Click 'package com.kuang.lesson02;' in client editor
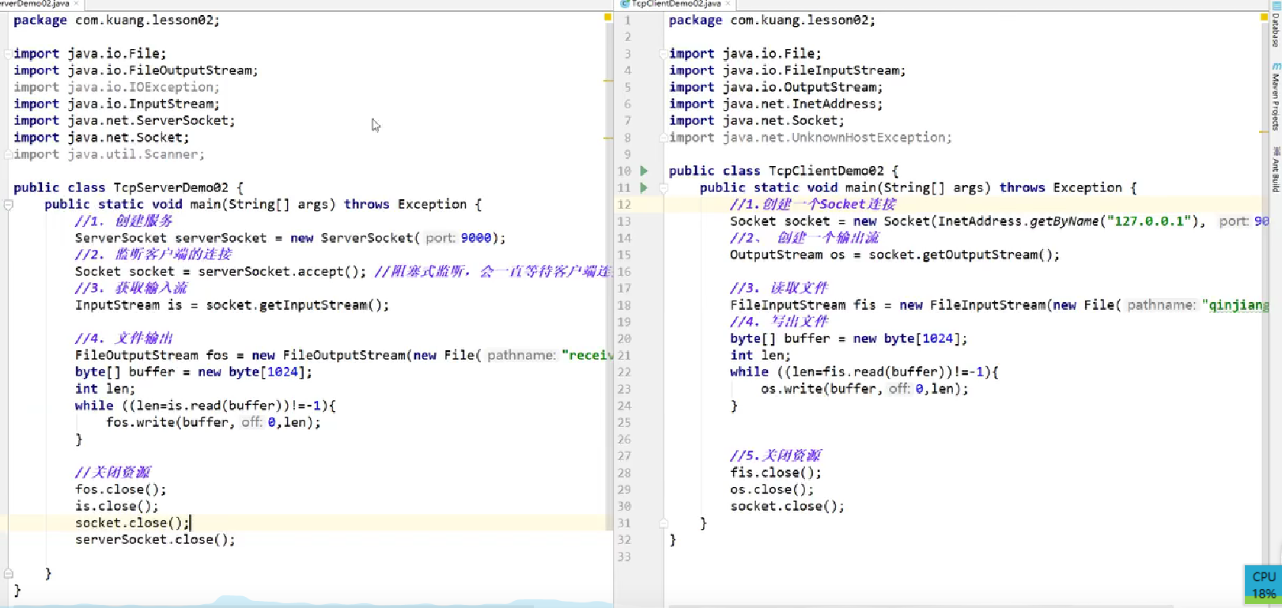This screenshot has width=1282, height=608. (x=772, y=20)
